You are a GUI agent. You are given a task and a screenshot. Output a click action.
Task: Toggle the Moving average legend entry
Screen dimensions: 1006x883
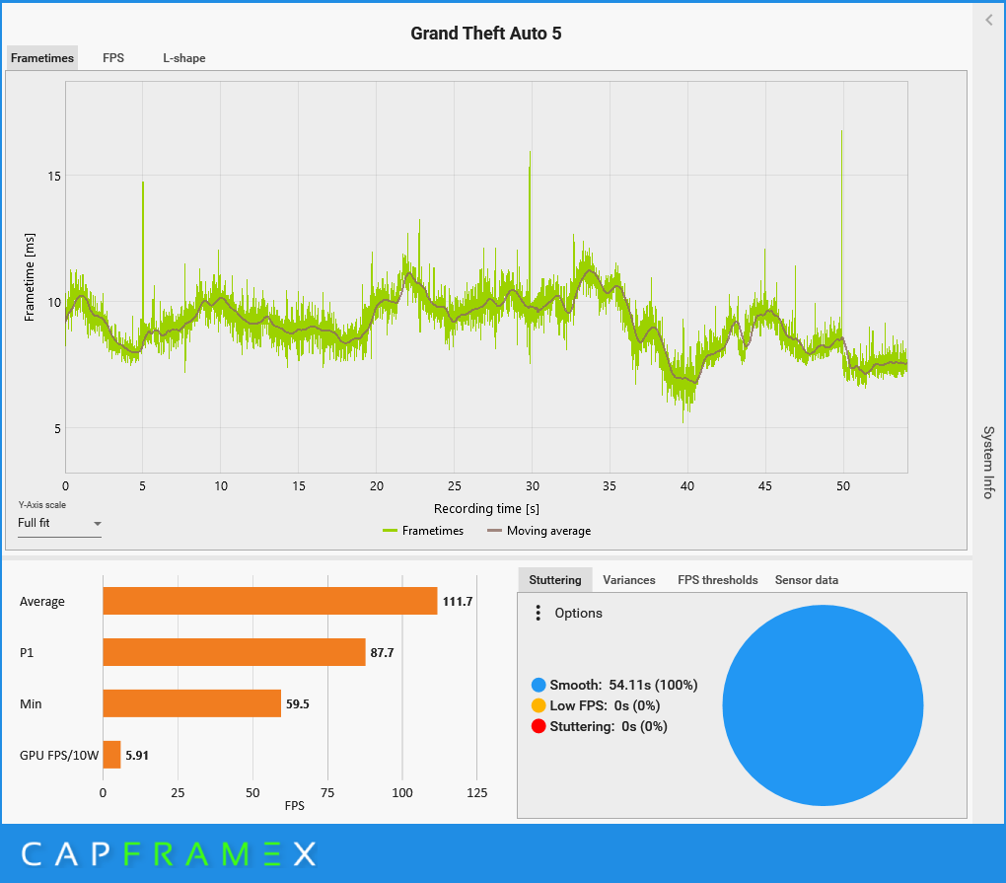(539, 531)
